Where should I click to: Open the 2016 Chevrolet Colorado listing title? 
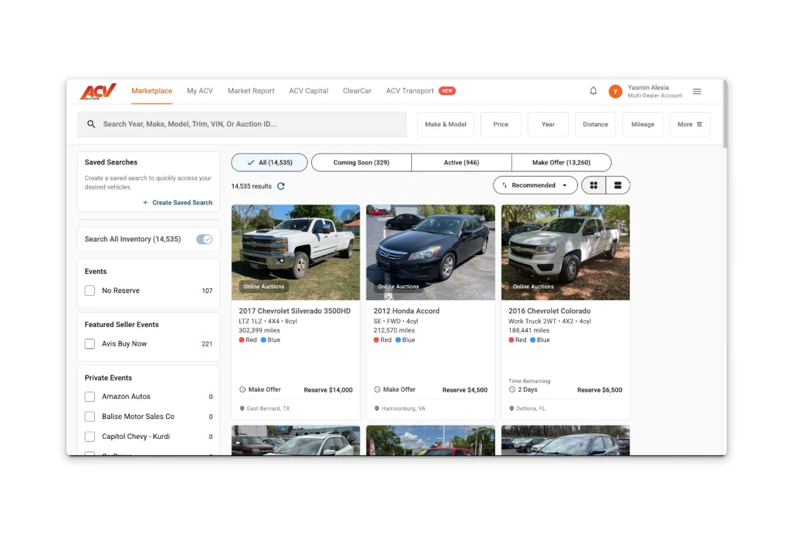tap(550, 311)
